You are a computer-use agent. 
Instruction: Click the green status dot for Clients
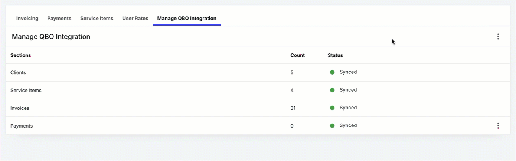[332, 72]
